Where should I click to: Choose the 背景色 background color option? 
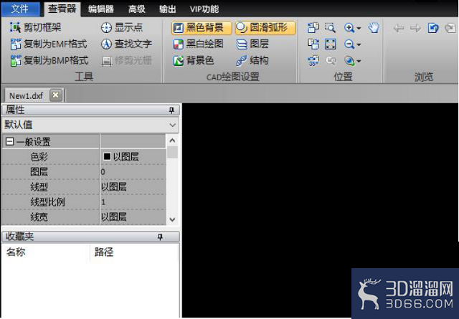pos(194,61)
